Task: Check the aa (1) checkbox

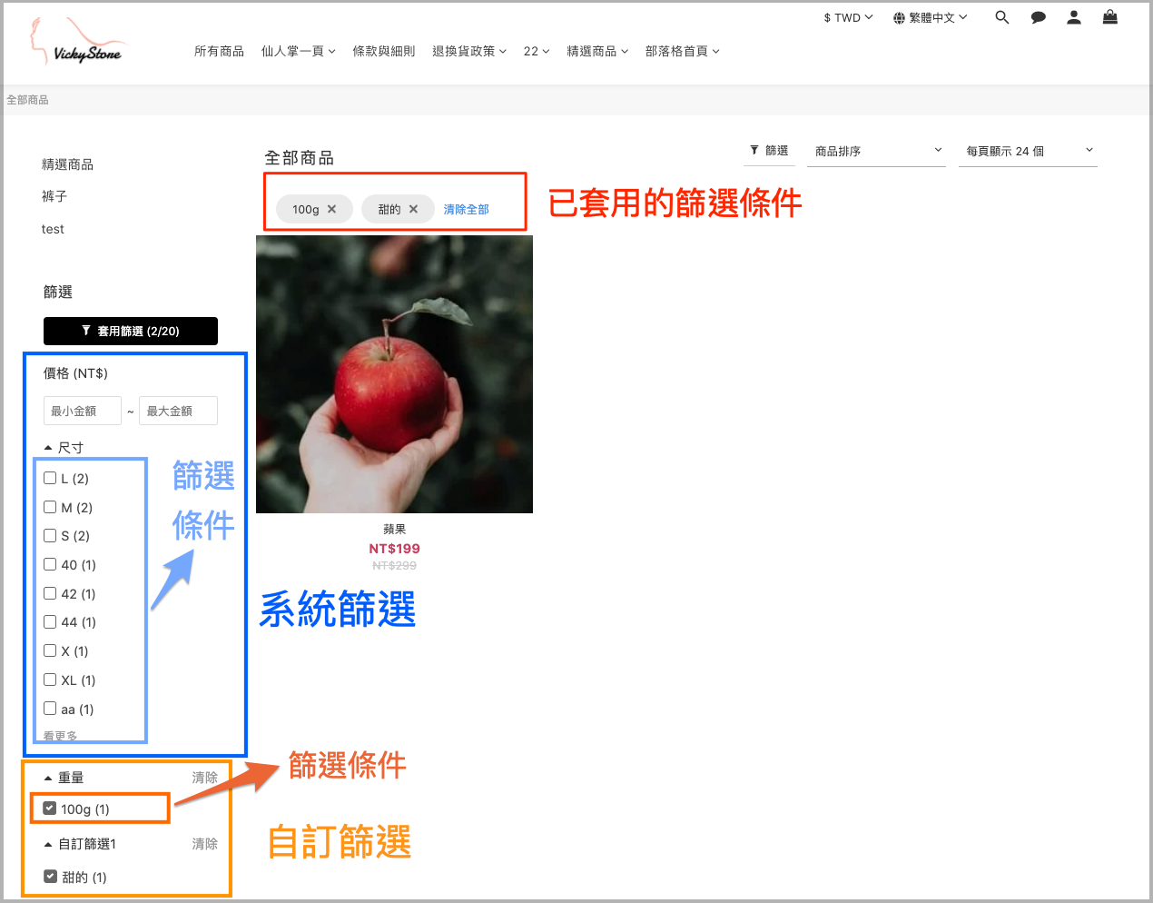Action: click(50, 709)
